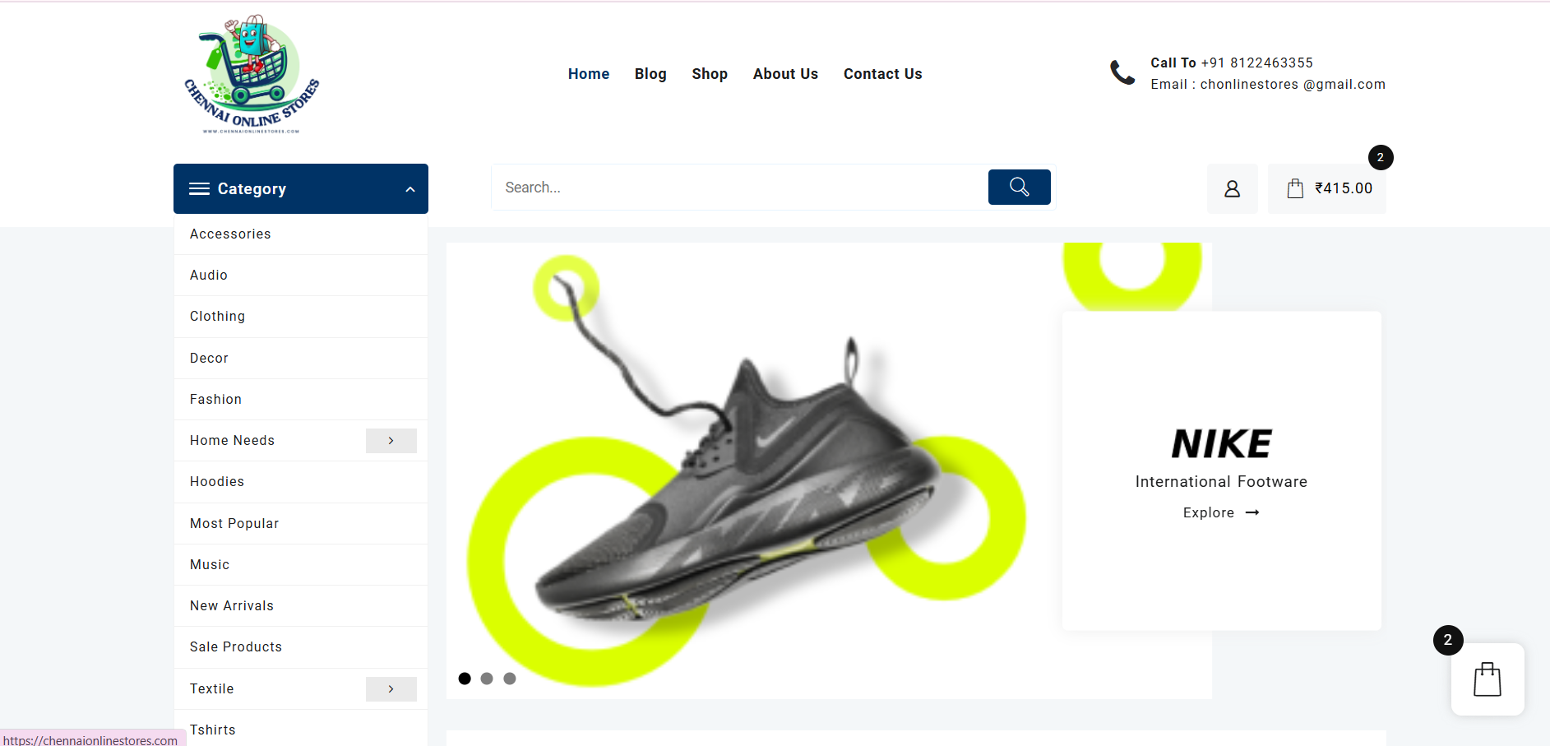Expand the Home Needs subcategory arrow
Viewport: 1550px width, 746px height.
(391, 440)
